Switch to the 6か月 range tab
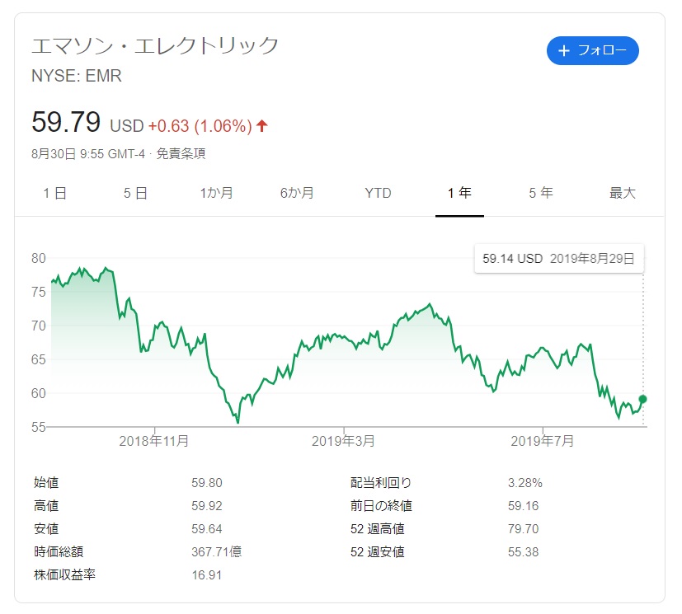Image resolution: width=682 pixels, height=614 pixels. click(x=297, y=193)
